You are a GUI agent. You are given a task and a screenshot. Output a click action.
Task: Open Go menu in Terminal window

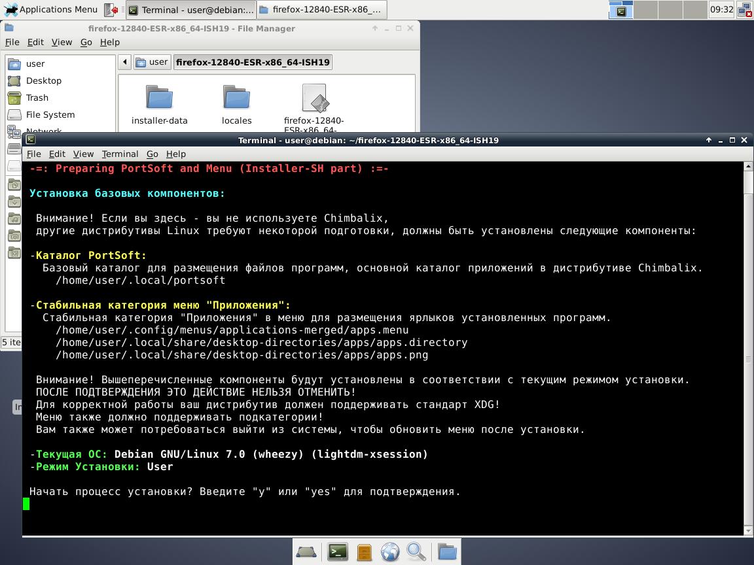point(153,154)
